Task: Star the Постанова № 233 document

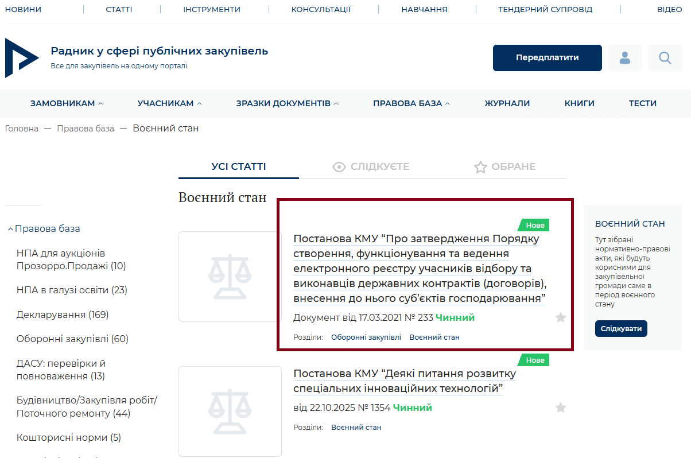Action: [x=561, y=317]
